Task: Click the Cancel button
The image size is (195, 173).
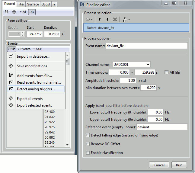Action: point(159,165)
